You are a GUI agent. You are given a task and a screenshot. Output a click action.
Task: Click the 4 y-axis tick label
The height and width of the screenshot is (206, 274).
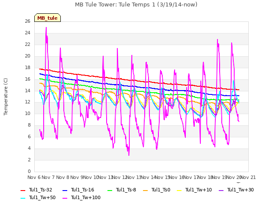point(29,148)
